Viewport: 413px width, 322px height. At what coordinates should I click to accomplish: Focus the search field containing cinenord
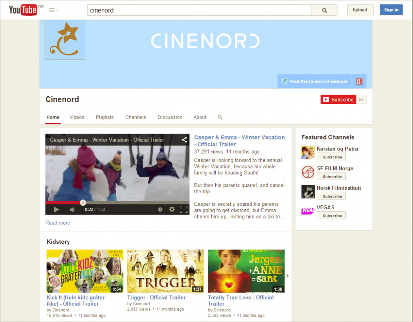[199, 10]
